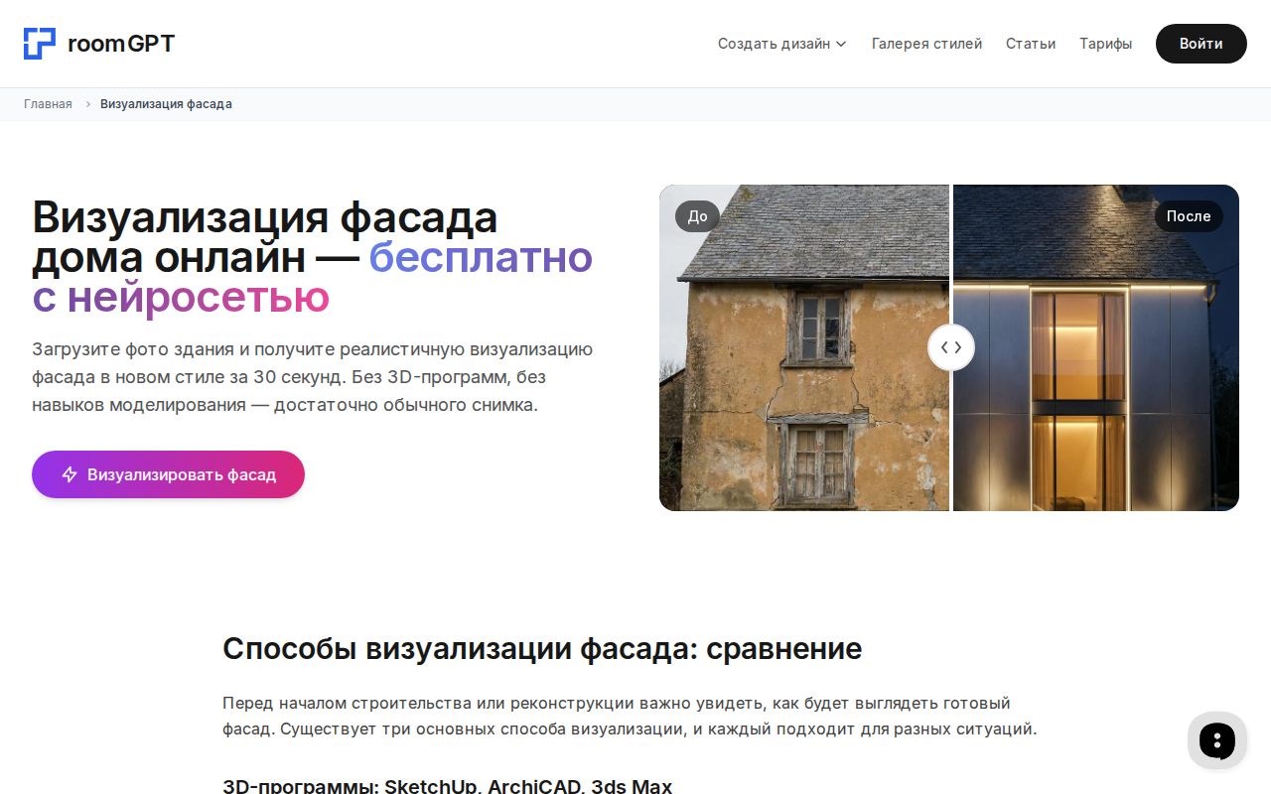
Task: Click the paragraph starting with Загрузите фото здания
Action: coord(313,377)
